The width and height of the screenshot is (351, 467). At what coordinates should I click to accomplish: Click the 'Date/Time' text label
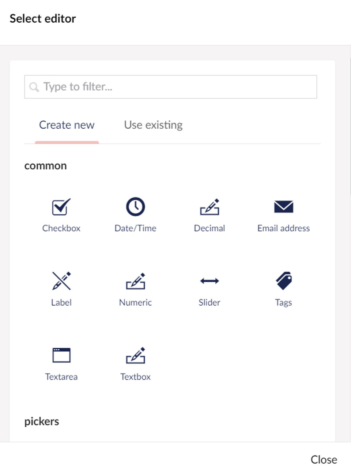[135, 228]
